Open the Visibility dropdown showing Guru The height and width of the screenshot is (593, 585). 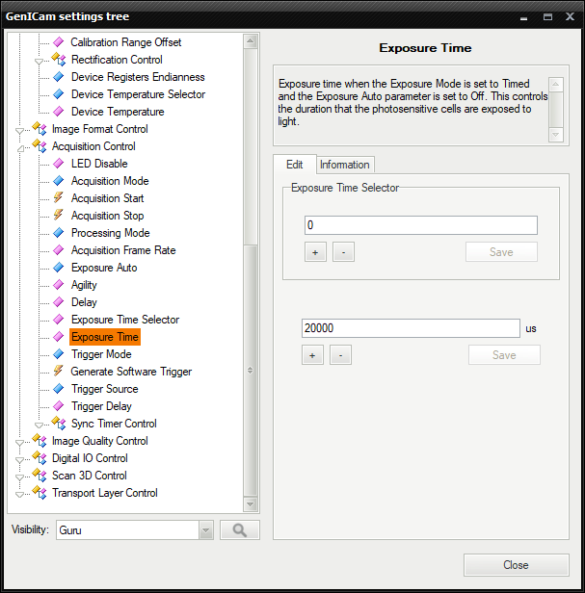pyautogui.click(x=205, y=529)
